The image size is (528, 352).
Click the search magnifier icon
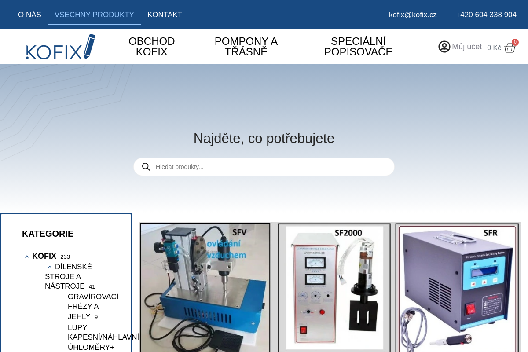pyautogui.click(x=146, y=167)
